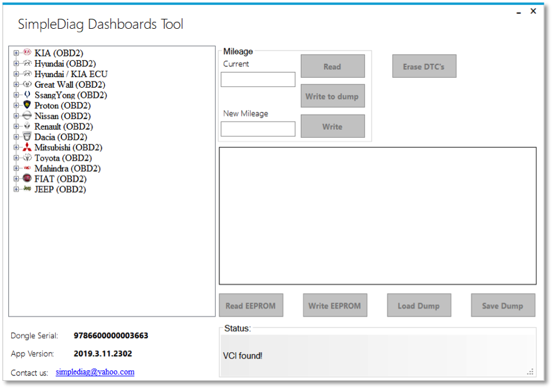Screen dimensions: 553x389
Task: Minimize the SimpleDiag window
Action: pyautogui.click(x=519, y=12)
